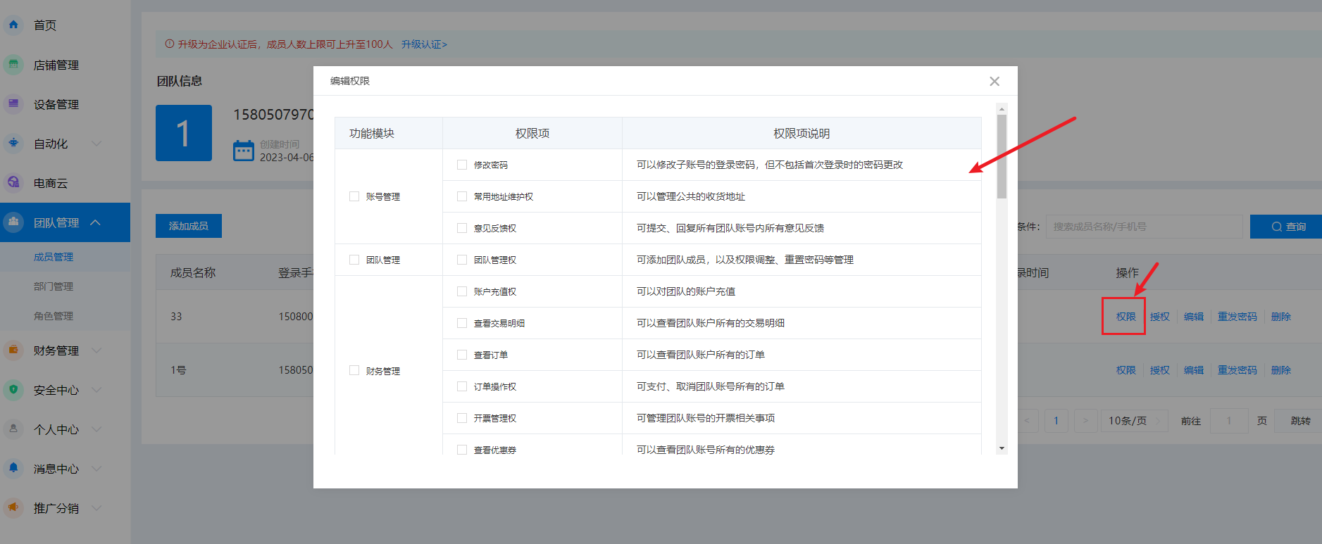Screen dimensions: 1322x544
Task: Check the 团队管理 module checkbox
Action: [354, 260]
